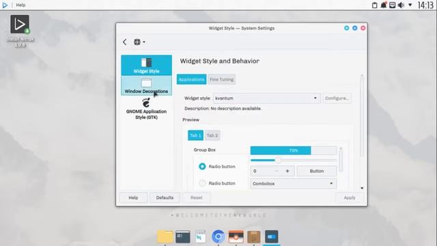Click the 14:13 clock
Screen dimensions: 437x246
pos(425,5)
